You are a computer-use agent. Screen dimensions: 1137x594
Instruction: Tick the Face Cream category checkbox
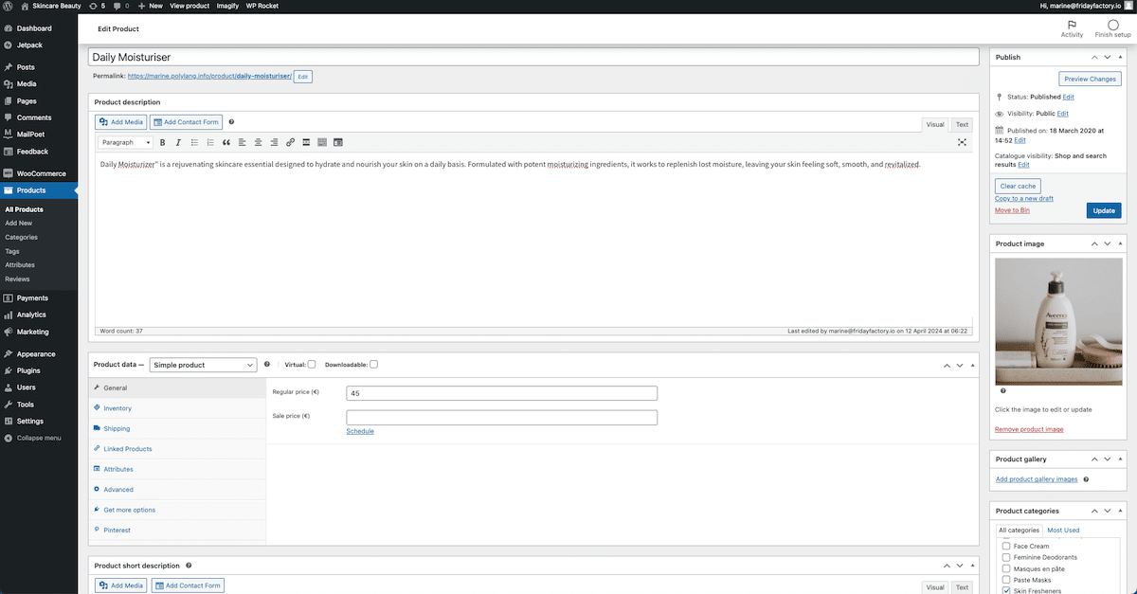point(1005,546)
